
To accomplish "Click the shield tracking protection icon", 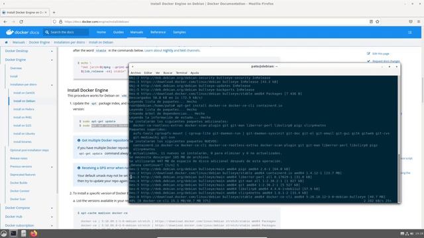I will 54,22.
